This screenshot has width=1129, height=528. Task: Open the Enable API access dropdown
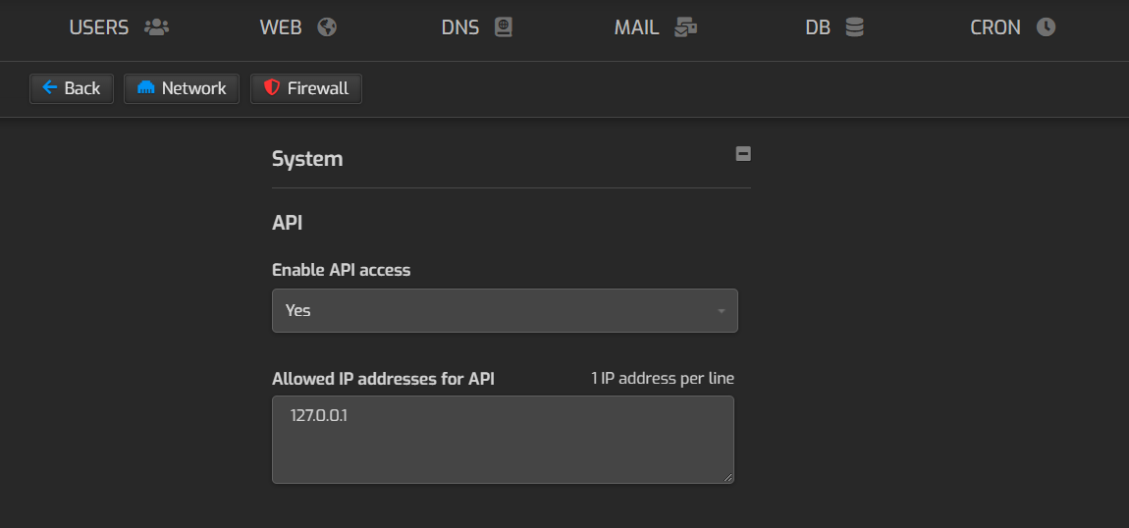pos(505,311)
